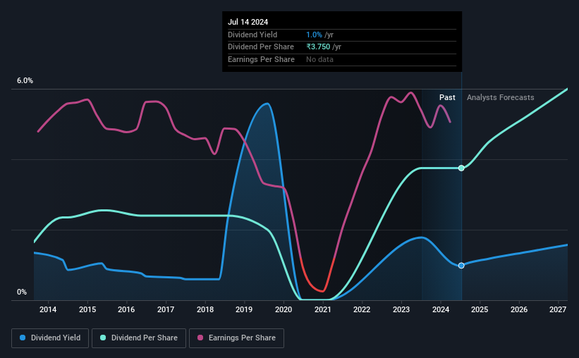Click the 2017 x-axis year label
The image size is (579, 358).
[166, 309]
